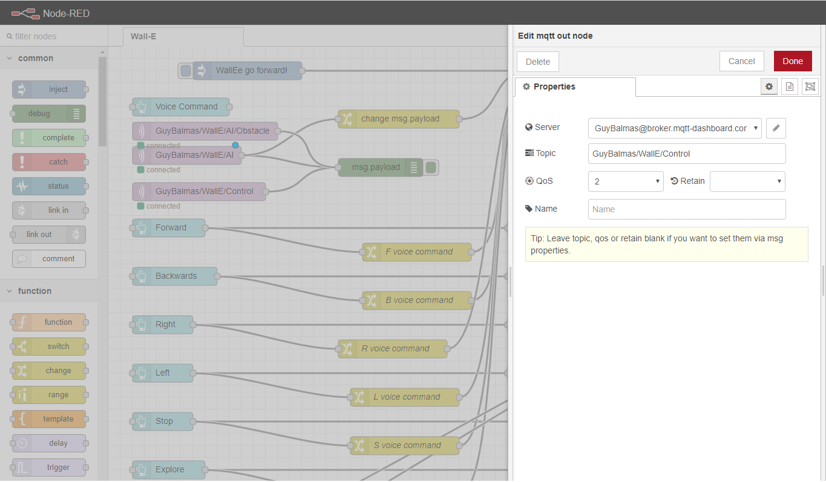The image size is (826, 482).
Task: Open node properties gear tab icon
Action: click(769, 86)
